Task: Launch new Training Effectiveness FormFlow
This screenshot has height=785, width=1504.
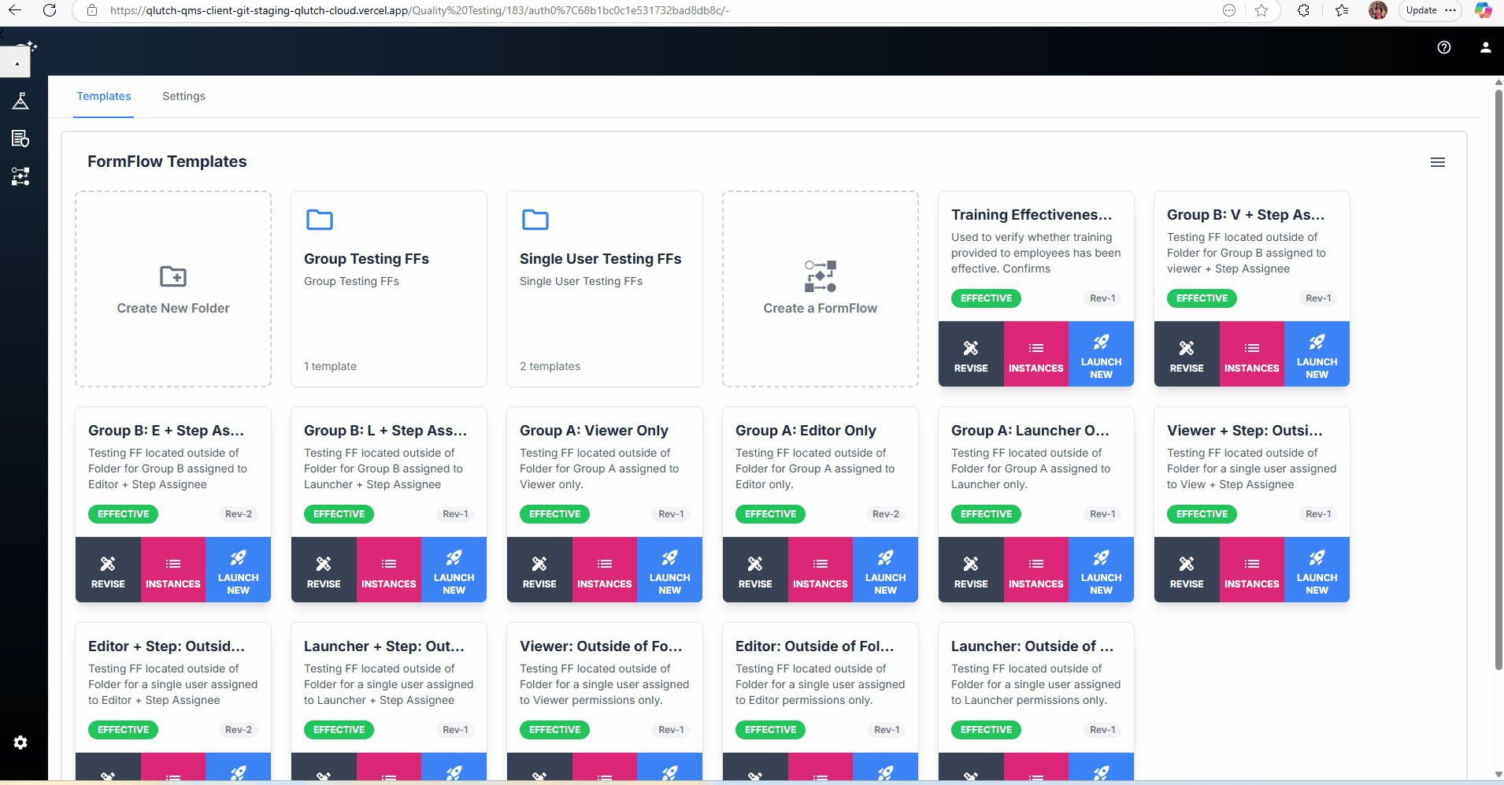Action: coord(1101,354)
